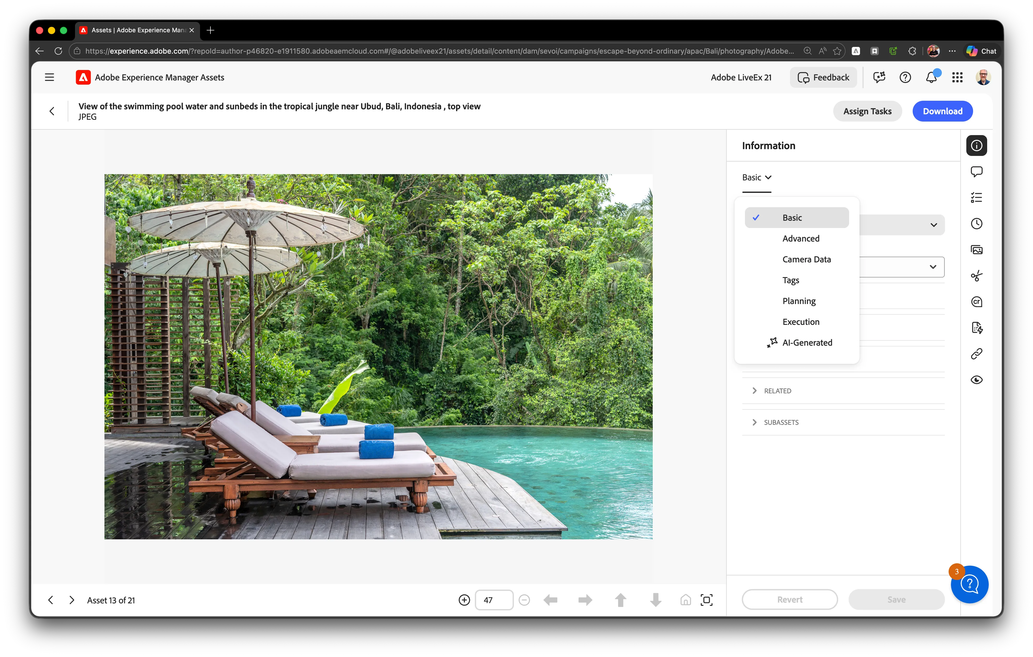Expand the SUBASSETS section

[x=843, y=422]
